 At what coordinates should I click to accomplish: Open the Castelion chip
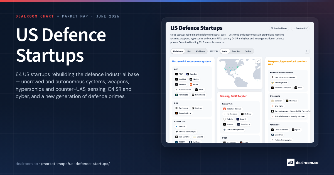277,101
